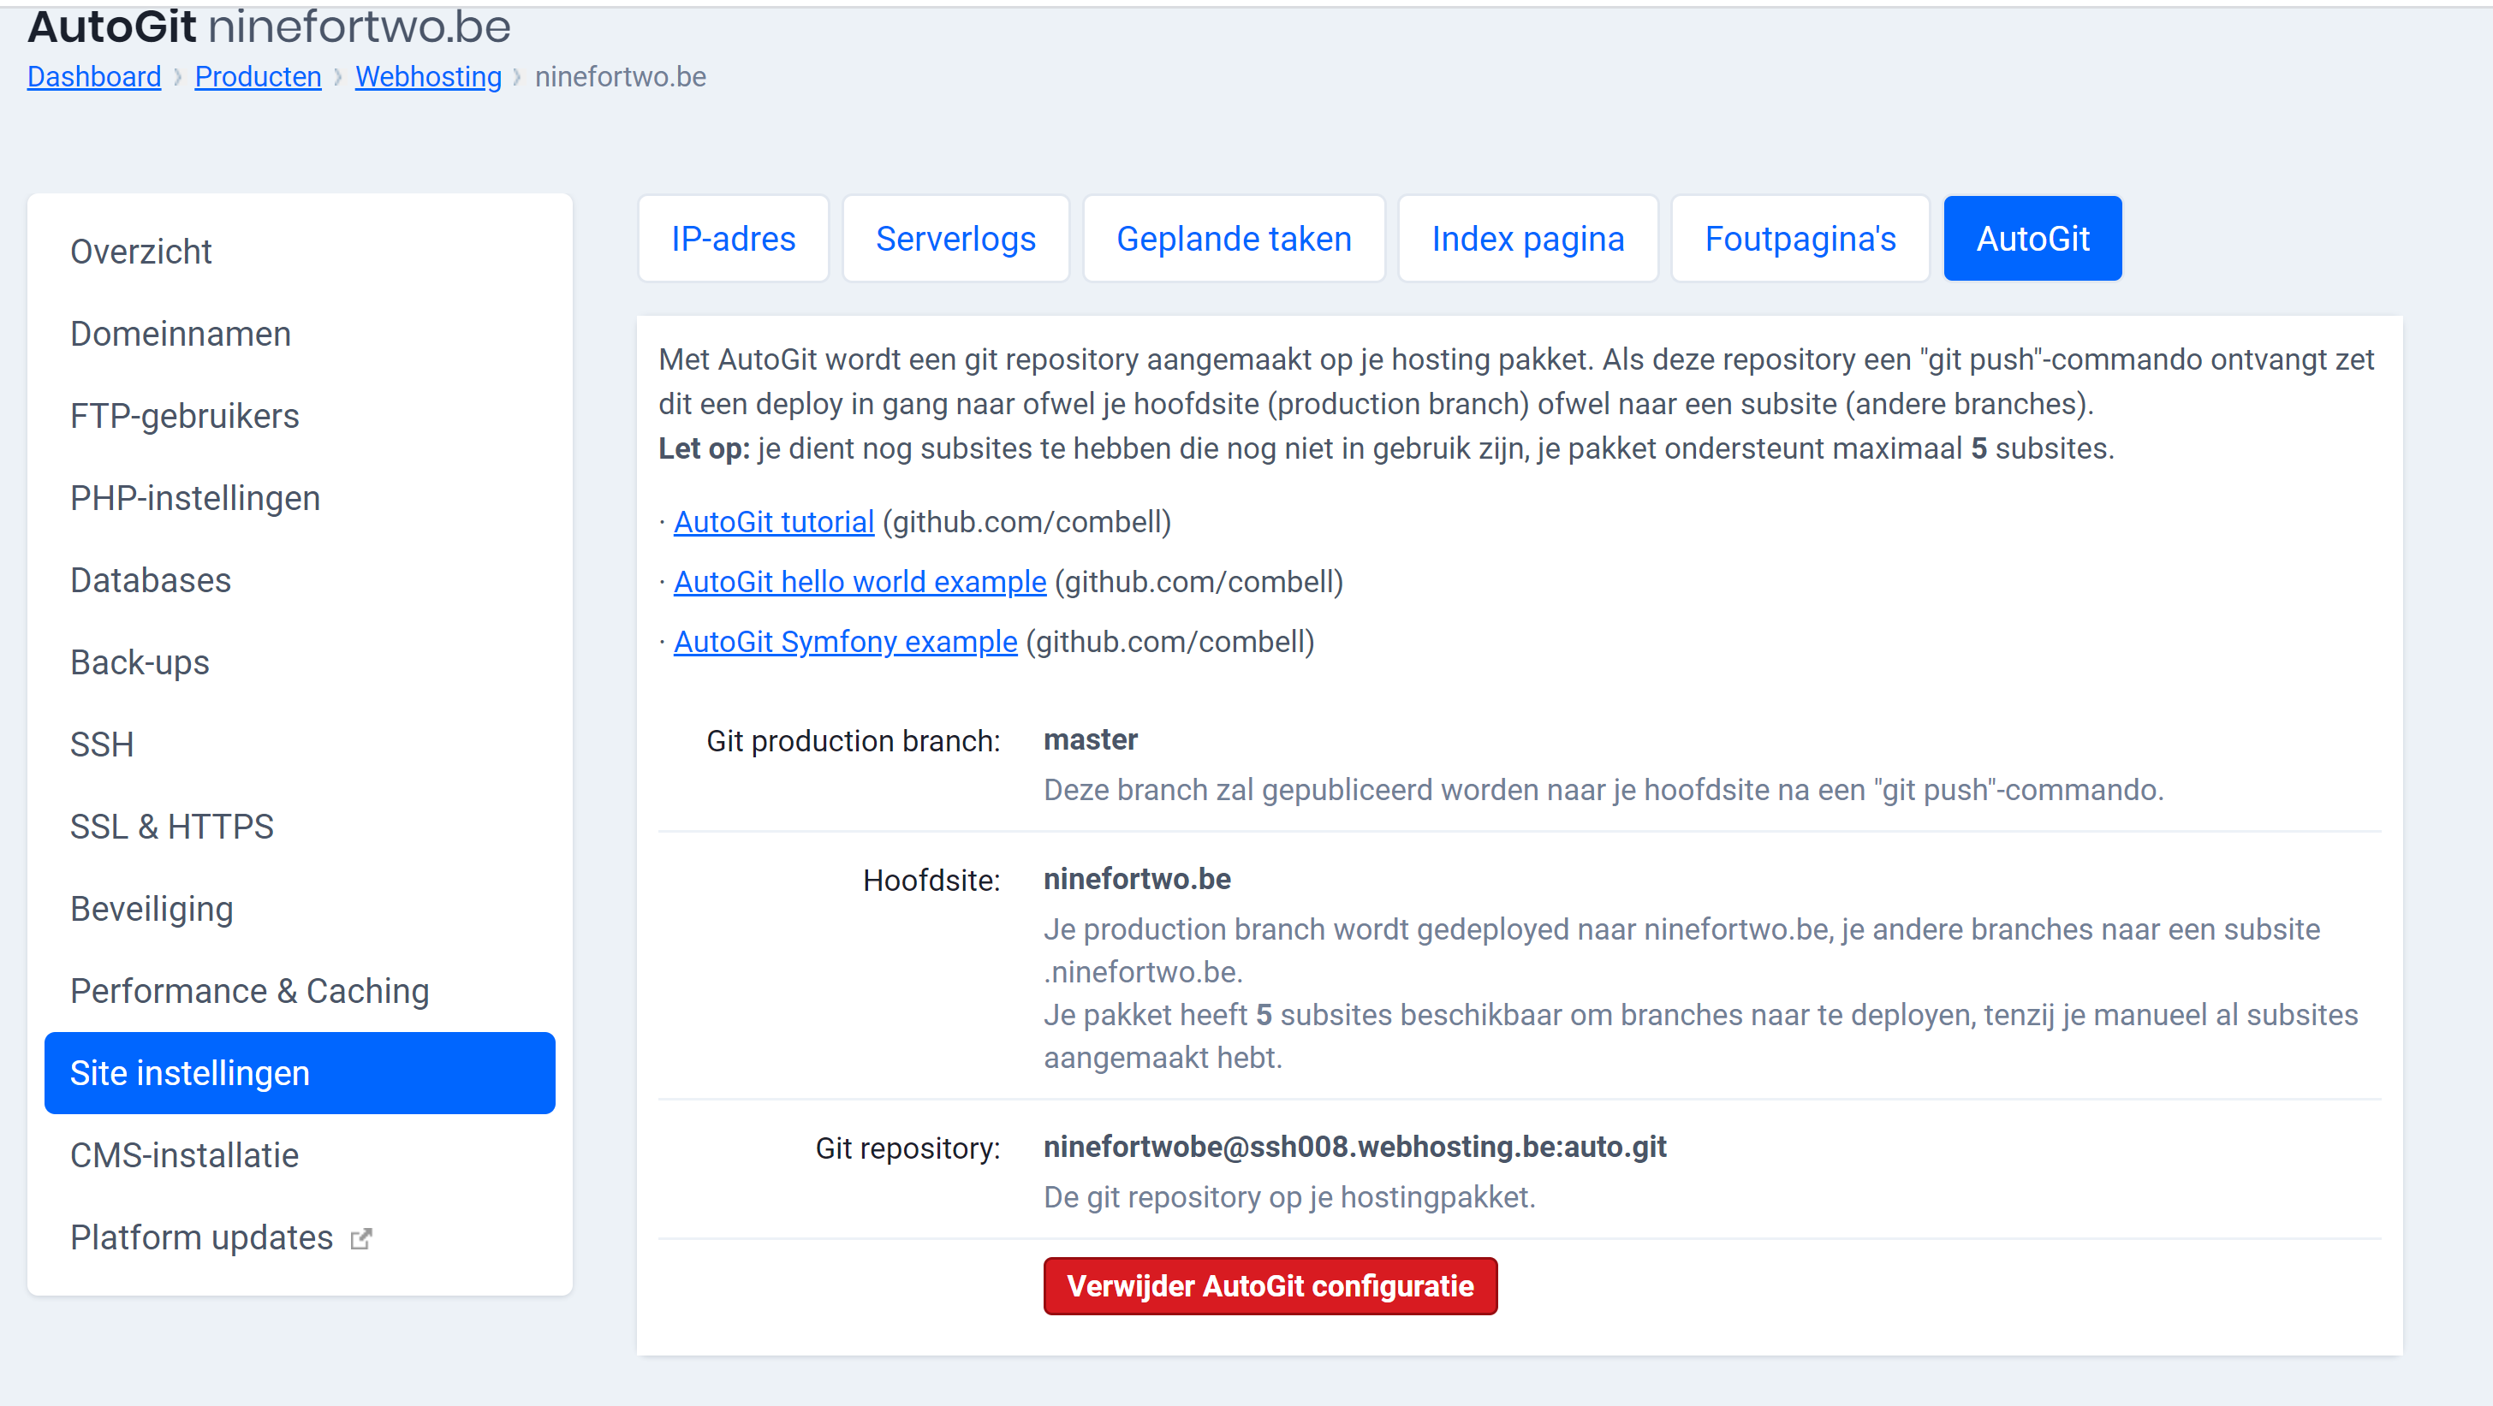Navigate to AutoGit Symfony example

point(846,642)
